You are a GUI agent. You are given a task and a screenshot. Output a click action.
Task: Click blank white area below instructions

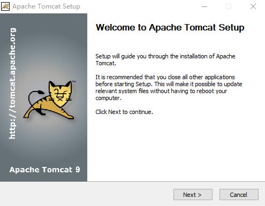(175, 148)
